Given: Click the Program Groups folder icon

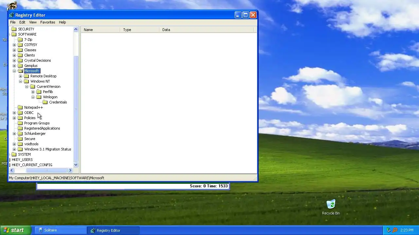Looking at the screenshot, I should 20,123.
